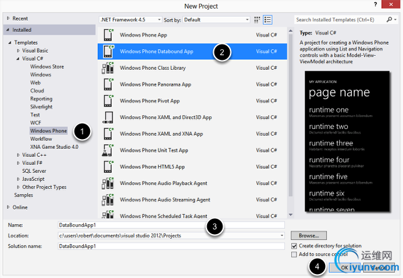Select the Web template category
Image resolution: width=403 pixels, height=278 pixels.
point(35,82)
